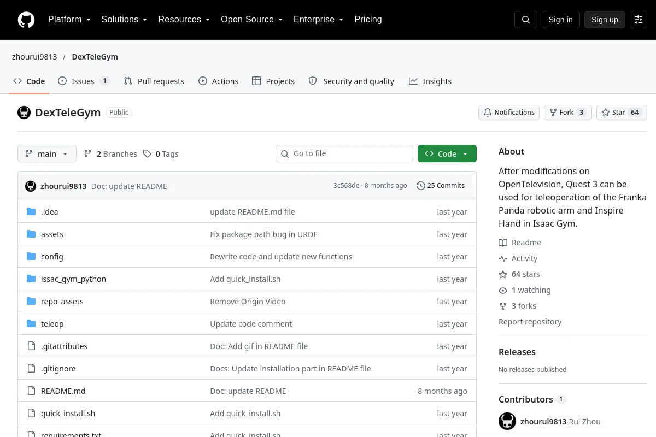Image resolution: width=656 pixels, height=437 pixels.
Task: Click the star icon next to 64 stars
Action: [x=503, y=274]
